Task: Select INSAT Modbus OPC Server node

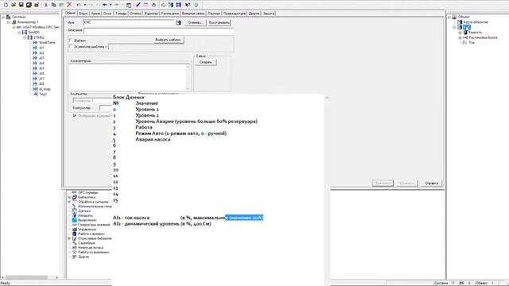Action: pos(41,27)
